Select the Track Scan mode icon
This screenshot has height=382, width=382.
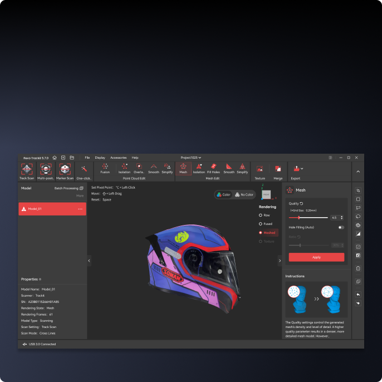(x=27, y=169)
